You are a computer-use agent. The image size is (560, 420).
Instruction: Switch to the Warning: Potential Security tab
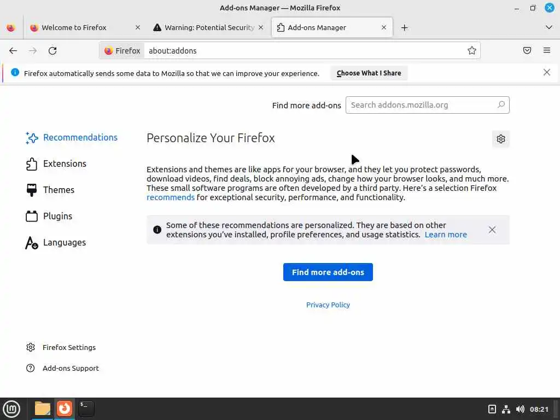[x=209, y=27]
